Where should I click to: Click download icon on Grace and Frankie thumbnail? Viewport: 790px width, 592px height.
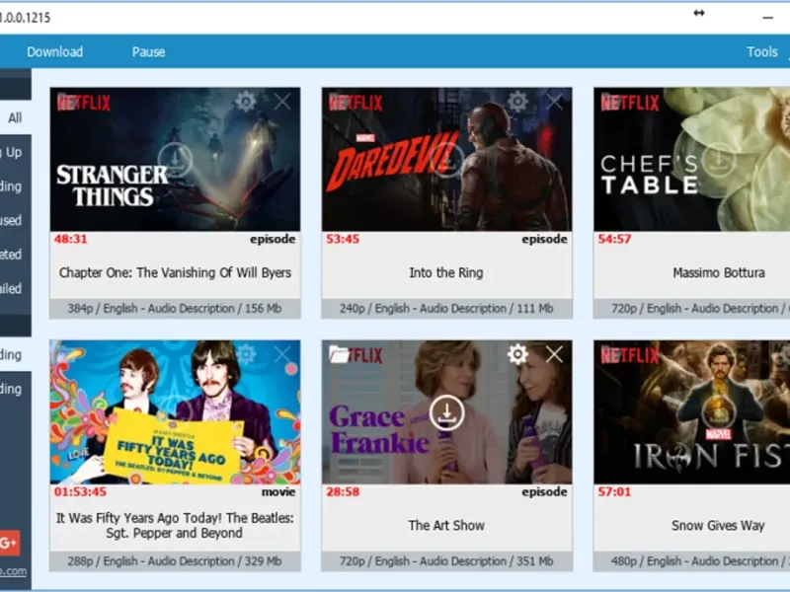pyautogui.click(x=446, y=412)
